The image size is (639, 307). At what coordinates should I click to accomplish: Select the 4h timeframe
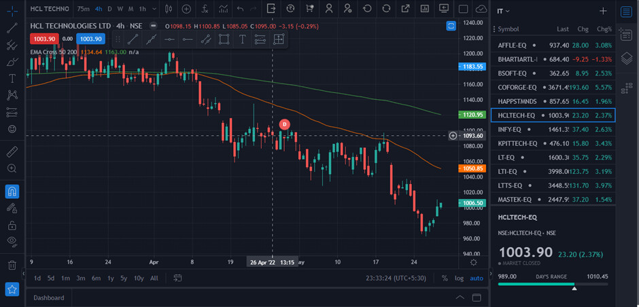[99, 9]
